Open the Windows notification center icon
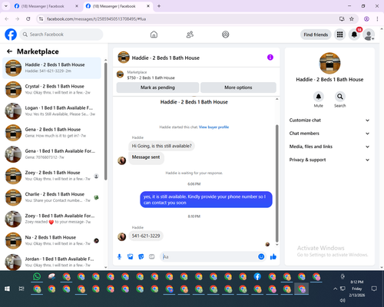 tap(374, 289)
